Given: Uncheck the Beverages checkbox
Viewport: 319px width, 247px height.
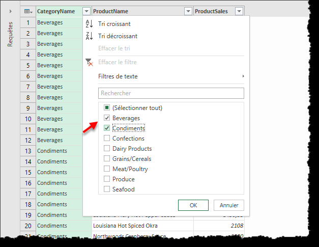Looking at the screenshot, I should tap(107, 118).
